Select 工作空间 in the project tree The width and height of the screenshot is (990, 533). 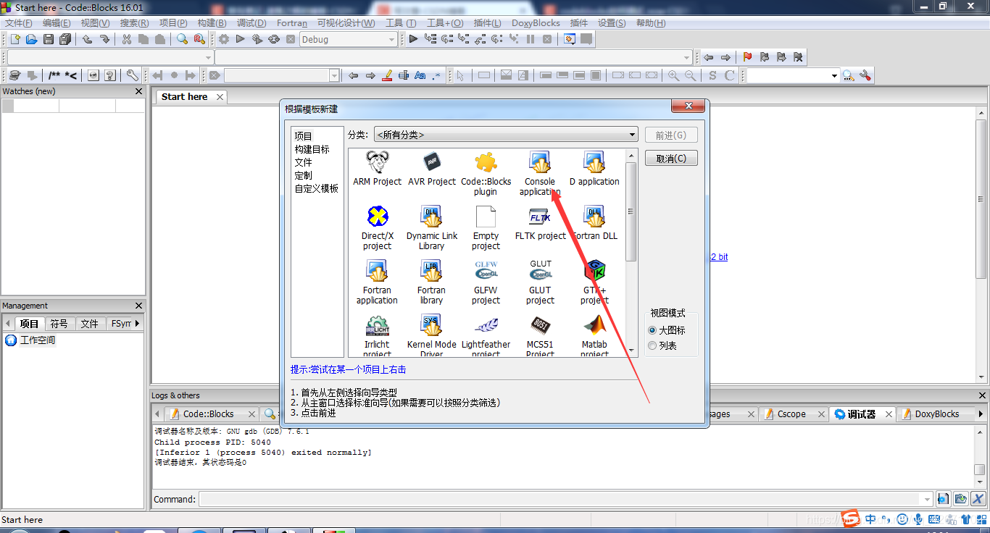pyautogui.click(x=38, y=340)
